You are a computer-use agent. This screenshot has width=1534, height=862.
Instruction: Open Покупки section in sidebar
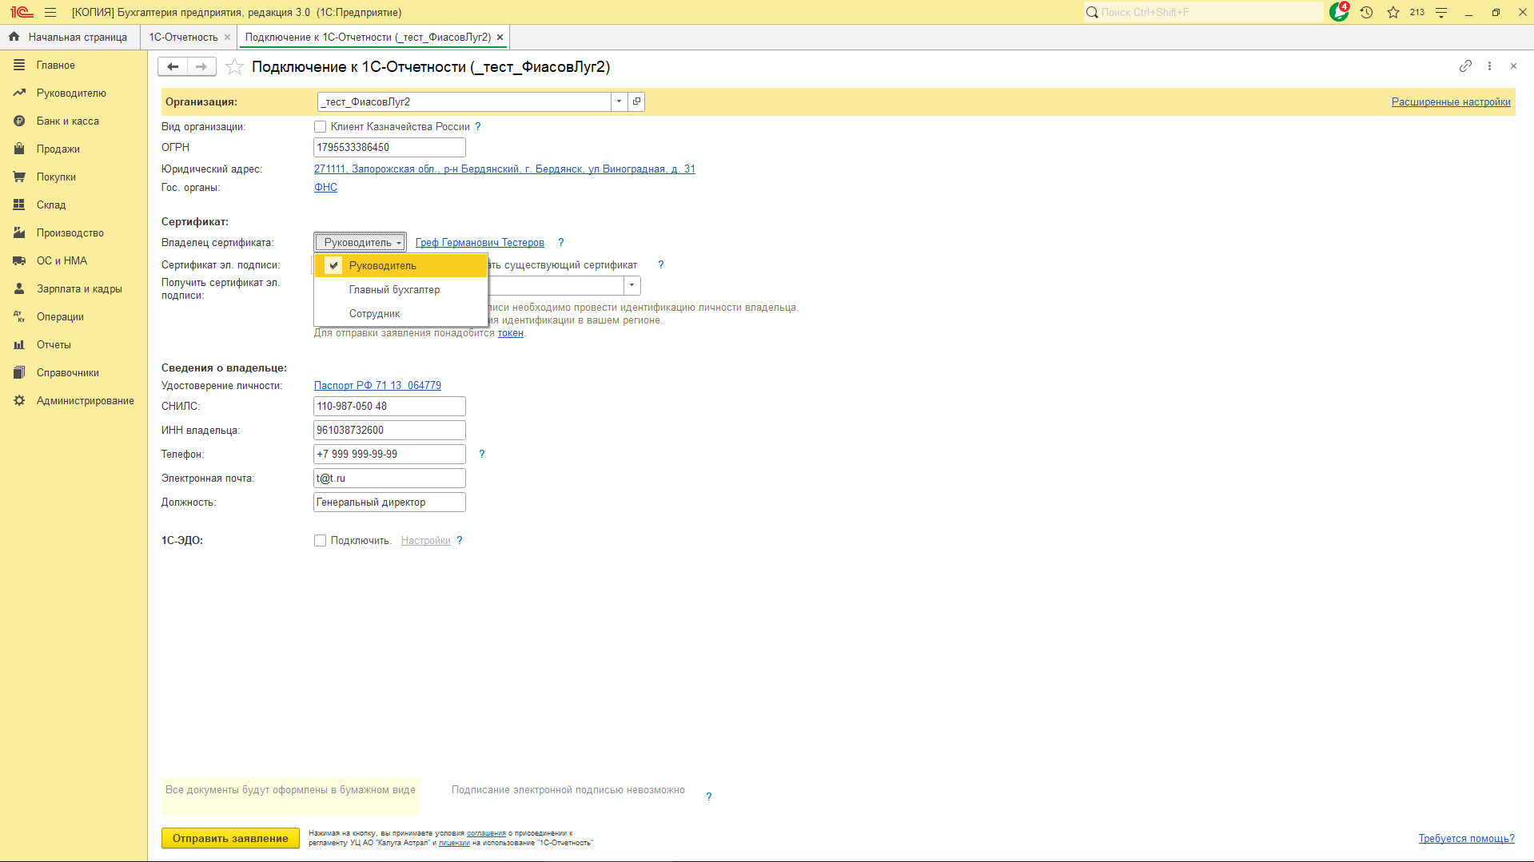[74, 177]
